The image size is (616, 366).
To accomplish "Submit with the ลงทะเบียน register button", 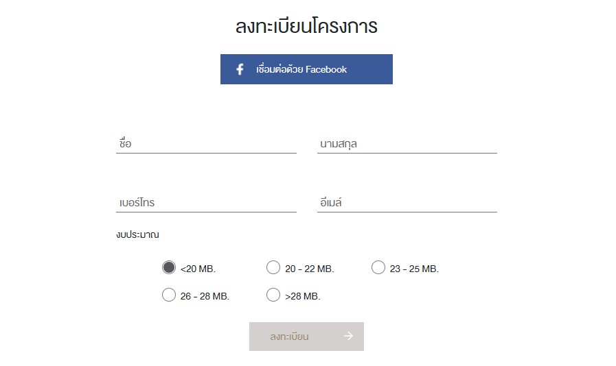I will pos(306,337).
